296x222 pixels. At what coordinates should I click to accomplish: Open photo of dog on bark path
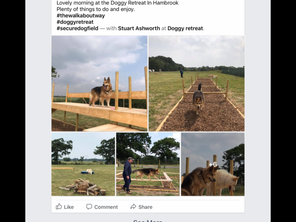click(x=197, y=83)
